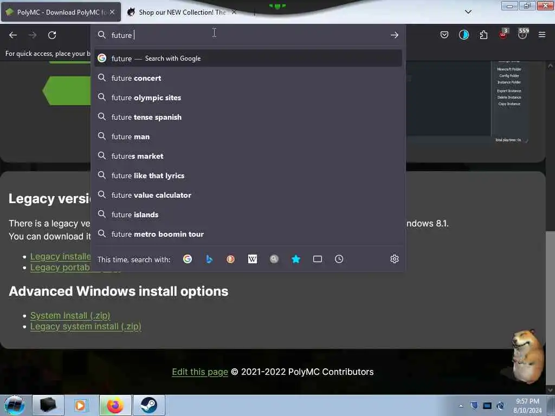Click the network tray icon
Image resolution: width=555 pixels, height=416 pixels.
(x=500, y=406)
